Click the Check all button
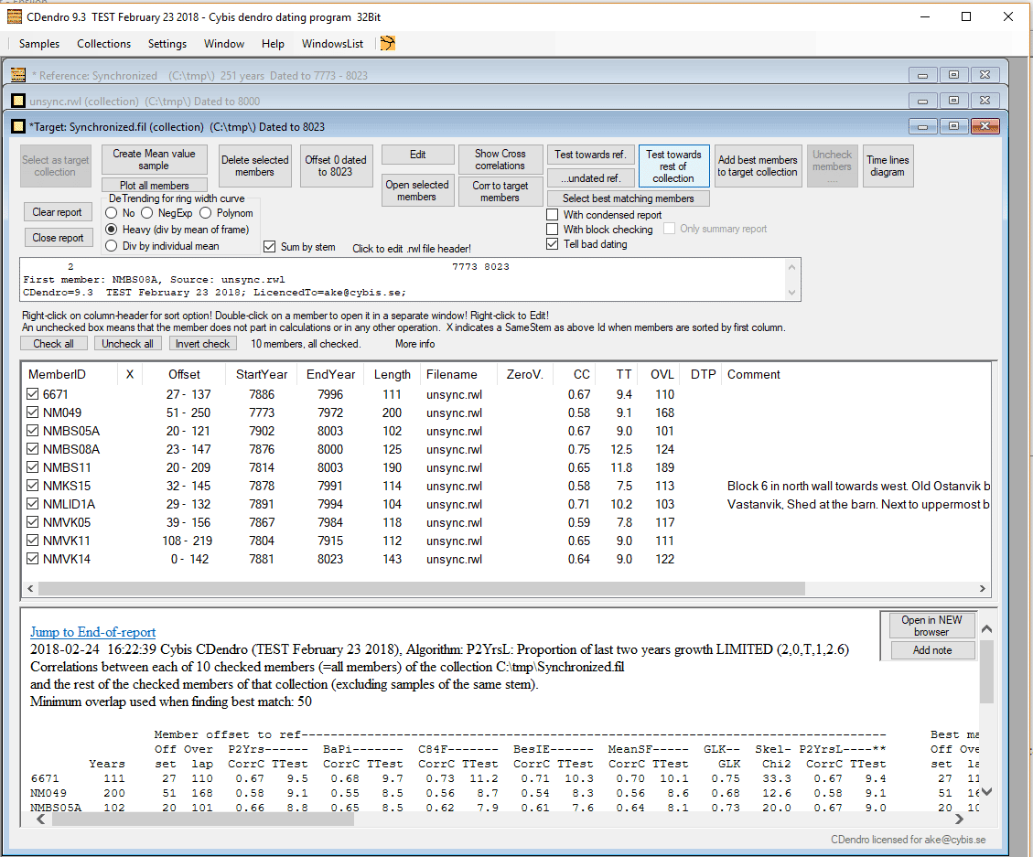Viewport: 1033px width, 857px height. [x=53, y=343]
